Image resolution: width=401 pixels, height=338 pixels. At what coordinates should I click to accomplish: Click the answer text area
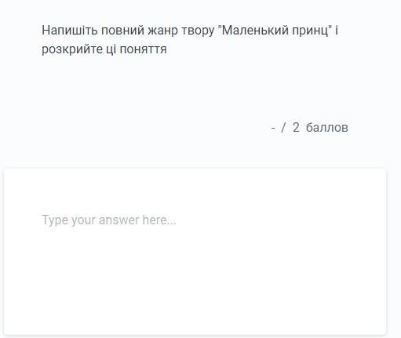(x=195, y=252)
